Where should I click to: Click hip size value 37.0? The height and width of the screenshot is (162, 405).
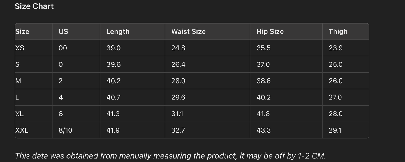[263, 64]
